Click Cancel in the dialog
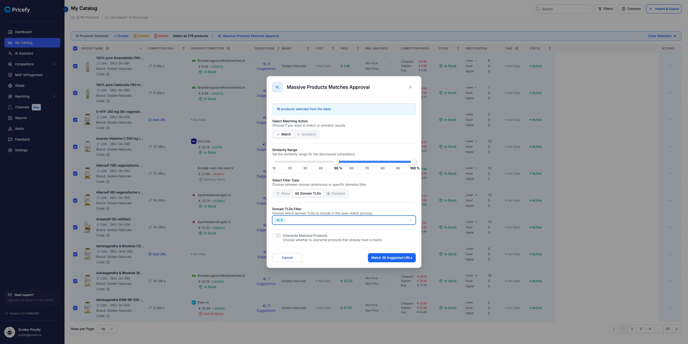This screenshot has height=344, width=688. (287, 258)
